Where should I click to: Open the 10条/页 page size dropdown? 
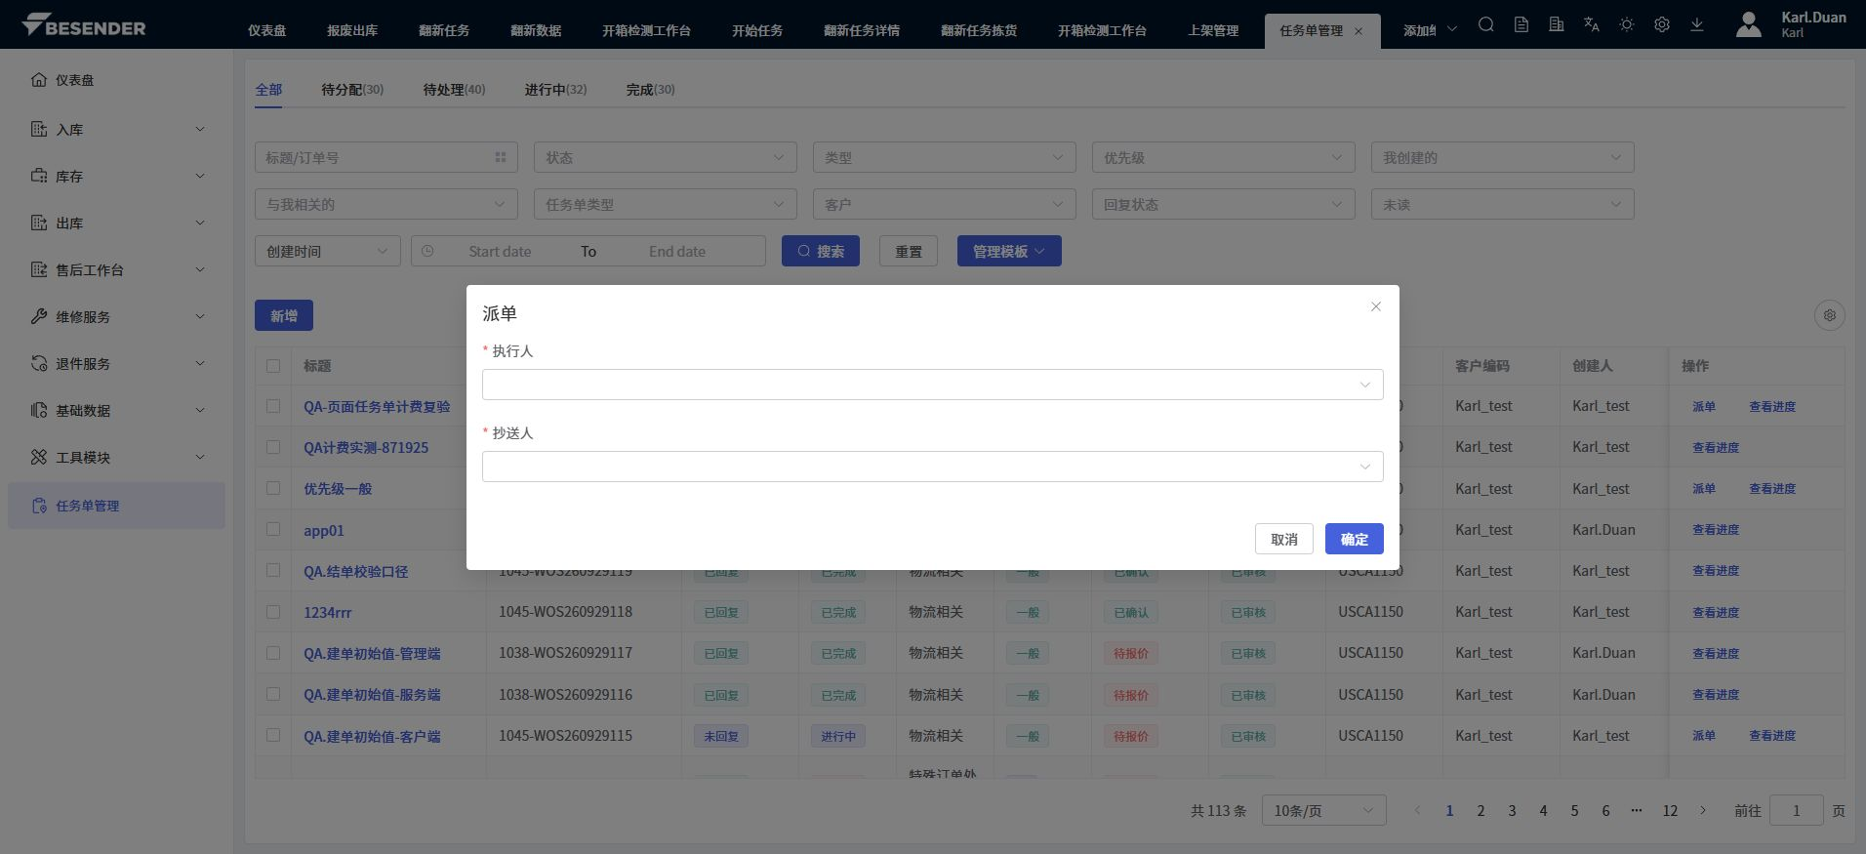(x=1323, y=810)
